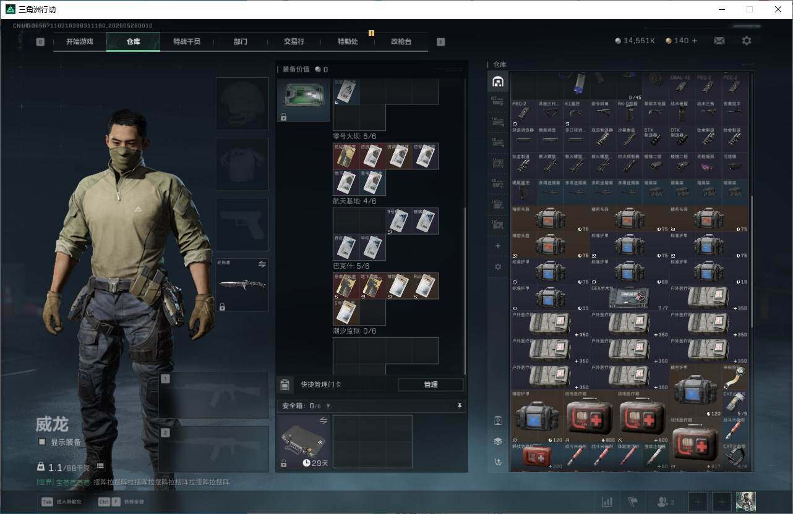Click the flag icon in bottom bar
The width and height of the screenshot is (793, 514).
[x=633, y=502]
